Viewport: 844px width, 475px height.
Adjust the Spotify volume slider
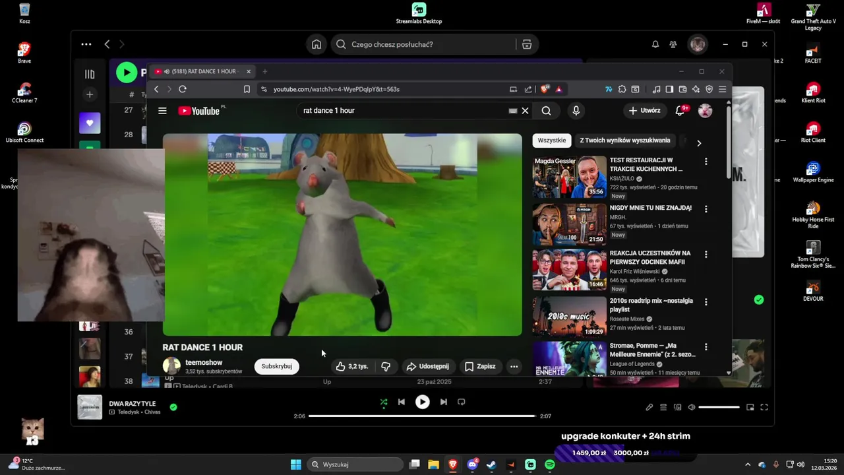719,408
